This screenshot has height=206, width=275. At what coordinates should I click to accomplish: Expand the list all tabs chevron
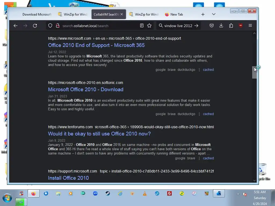click(214, 14)
